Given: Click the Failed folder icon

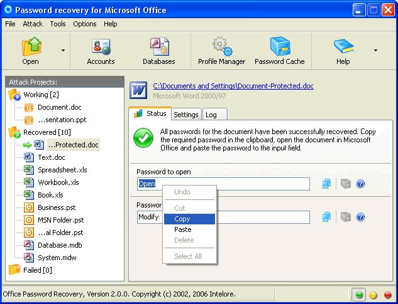Looking at the screenshot, I should point(14,270).
